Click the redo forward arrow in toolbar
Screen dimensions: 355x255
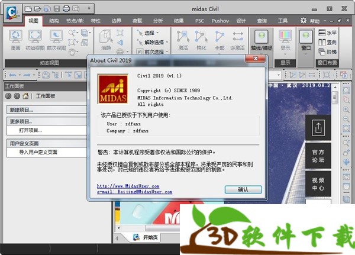point(27,75)
